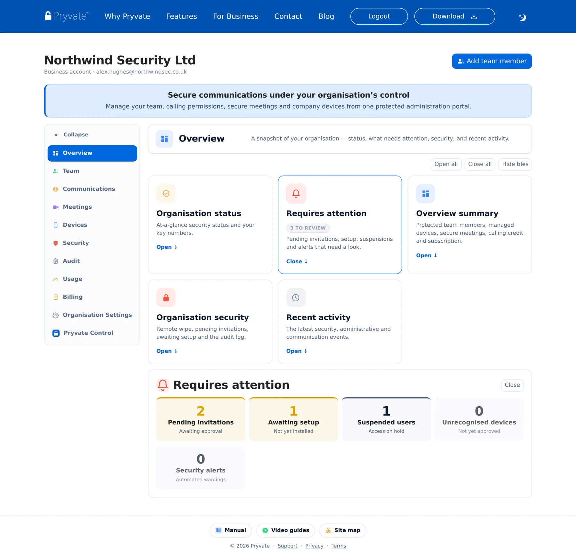The width and height of the screenshot is (576, 558).
Task: Close the Requires attention tile section
Action: 297,261
